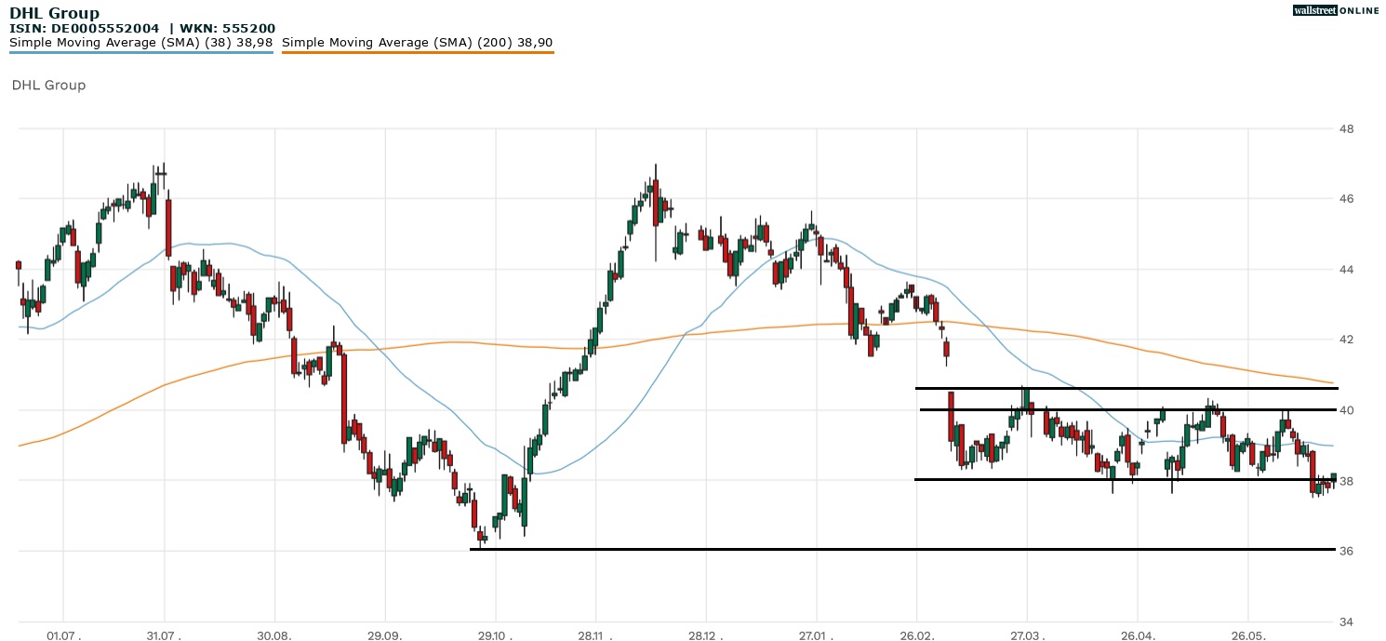Image resolution: width=1386 pixels, height=641 pixels.
Task: Select the 29.10. date on the x-axis
Action: coord(496,634)
